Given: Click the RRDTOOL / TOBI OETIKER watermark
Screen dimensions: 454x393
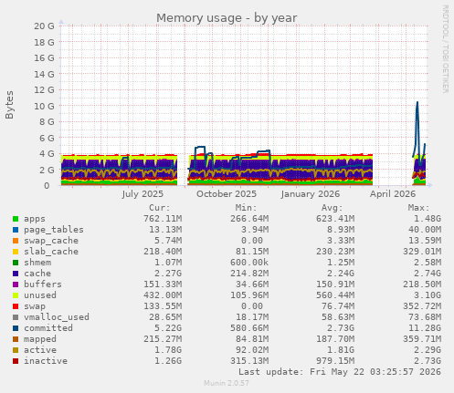Looking at the screenshot, I should (445, 49).
